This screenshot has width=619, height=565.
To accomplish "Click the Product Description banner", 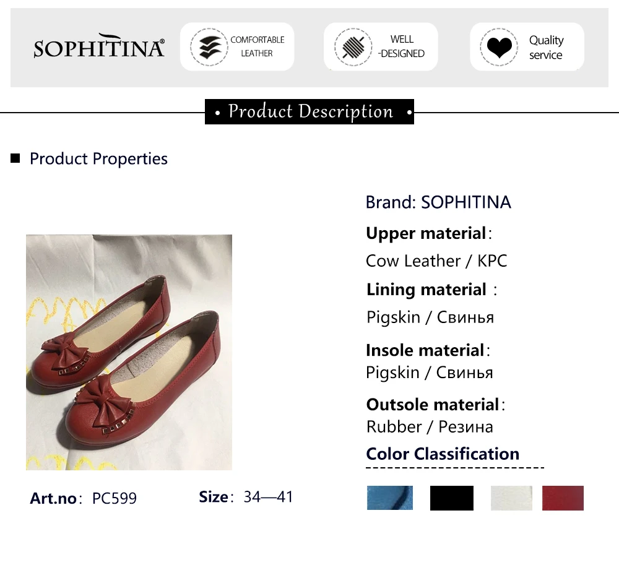I will point(309,112).
